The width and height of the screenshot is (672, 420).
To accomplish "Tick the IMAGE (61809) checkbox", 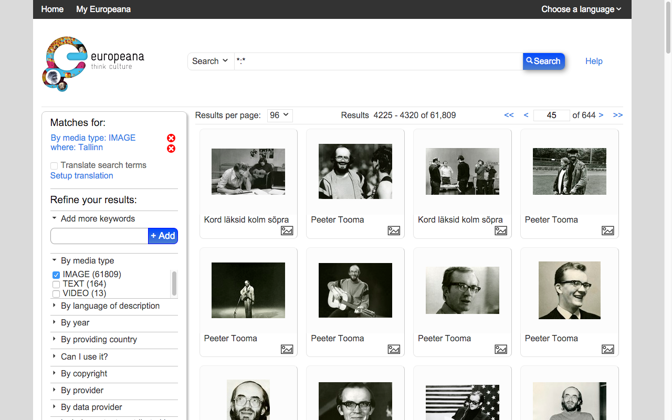I will click(x=56, y=275).
